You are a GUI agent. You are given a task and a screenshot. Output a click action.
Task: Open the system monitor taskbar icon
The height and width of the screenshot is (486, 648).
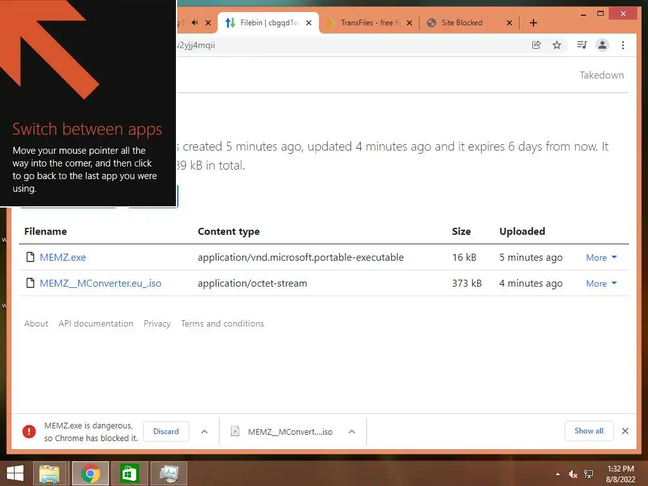click(169, 473)
